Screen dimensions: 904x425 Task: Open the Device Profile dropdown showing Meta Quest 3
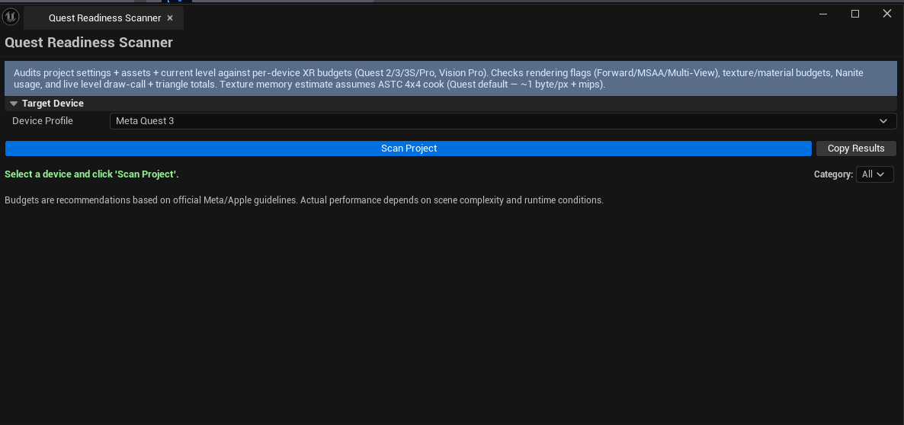[x=503, y=121]
